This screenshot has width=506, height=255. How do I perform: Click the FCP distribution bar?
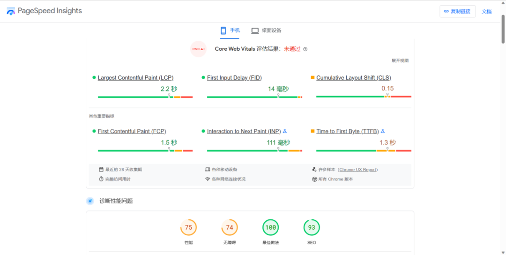(x=145, y=150)
